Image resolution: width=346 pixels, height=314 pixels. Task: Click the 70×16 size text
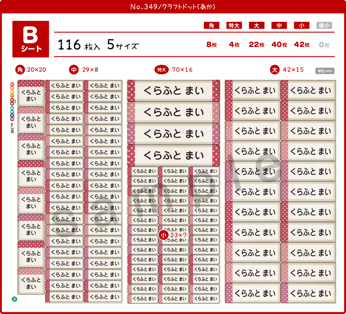[x=182, y=70]
